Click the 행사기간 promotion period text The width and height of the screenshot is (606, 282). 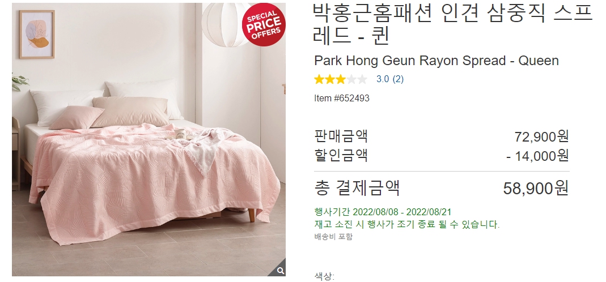(383, 212)
